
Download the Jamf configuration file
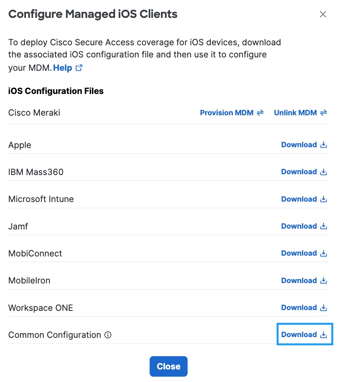pos(304,226)
